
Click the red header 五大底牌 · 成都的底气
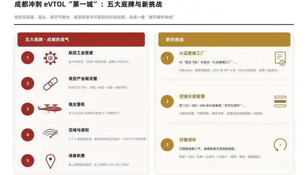pos(81,39)
